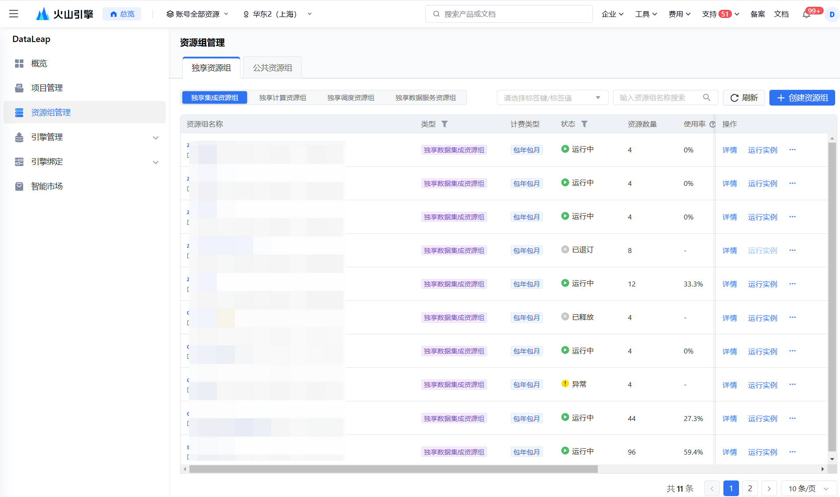Go to 概览 in the sidebar
Screen dimensions: 840x497
[x=84, y=63]
